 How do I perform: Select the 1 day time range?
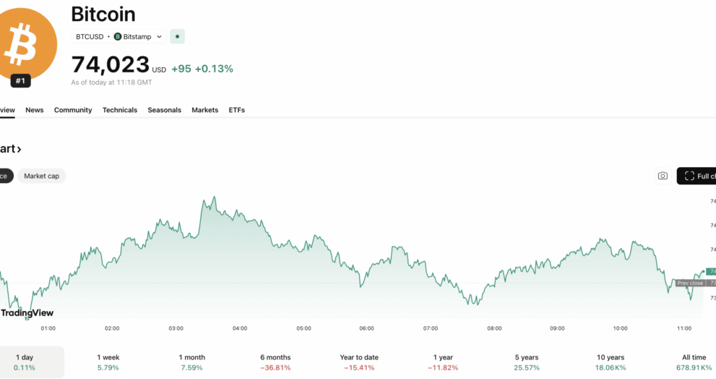click(25, 362)
